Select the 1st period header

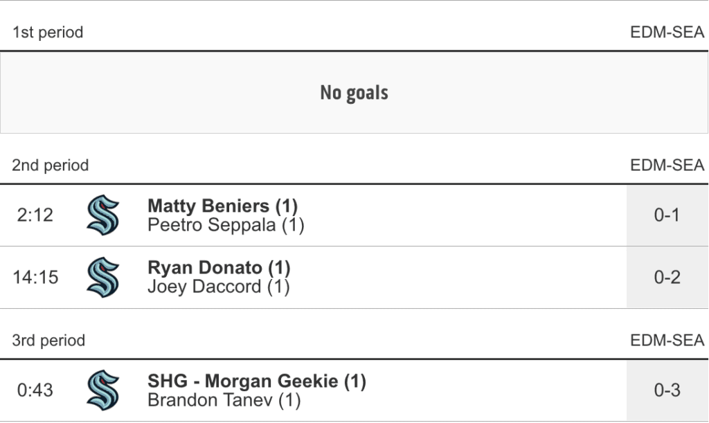coord(48,33)
